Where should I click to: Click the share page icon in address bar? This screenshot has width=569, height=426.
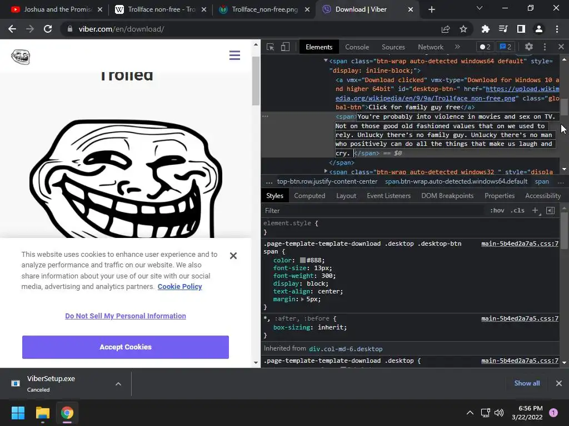pos(446,29)
